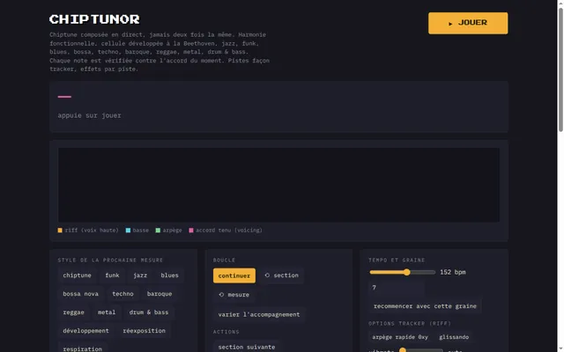Click the orange riff legend swatch
This screenshot has width=564, height=352.
click(x=60, y=231)
